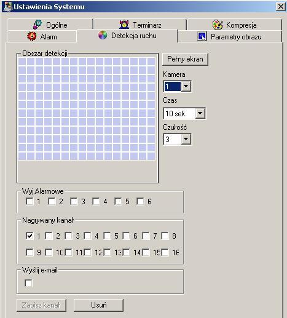Open the Czas dropdown arrow
This screenshot has width=287, height=318.
(200, 113)
